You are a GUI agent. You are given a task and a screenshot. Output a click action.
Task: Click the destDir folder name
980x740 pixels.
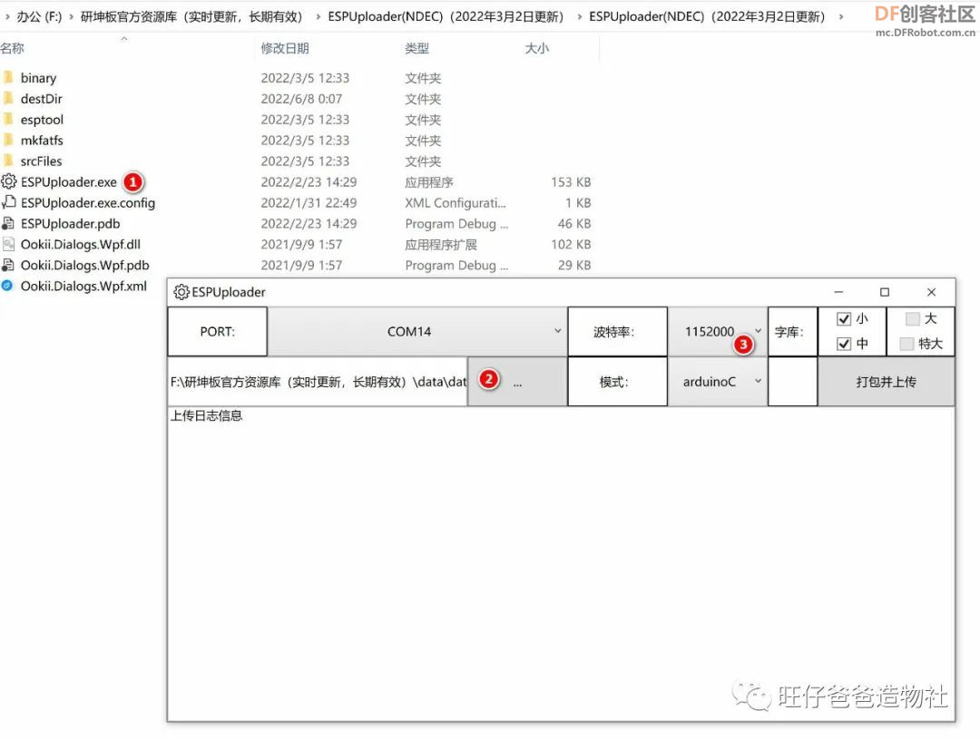pos(41,98)
